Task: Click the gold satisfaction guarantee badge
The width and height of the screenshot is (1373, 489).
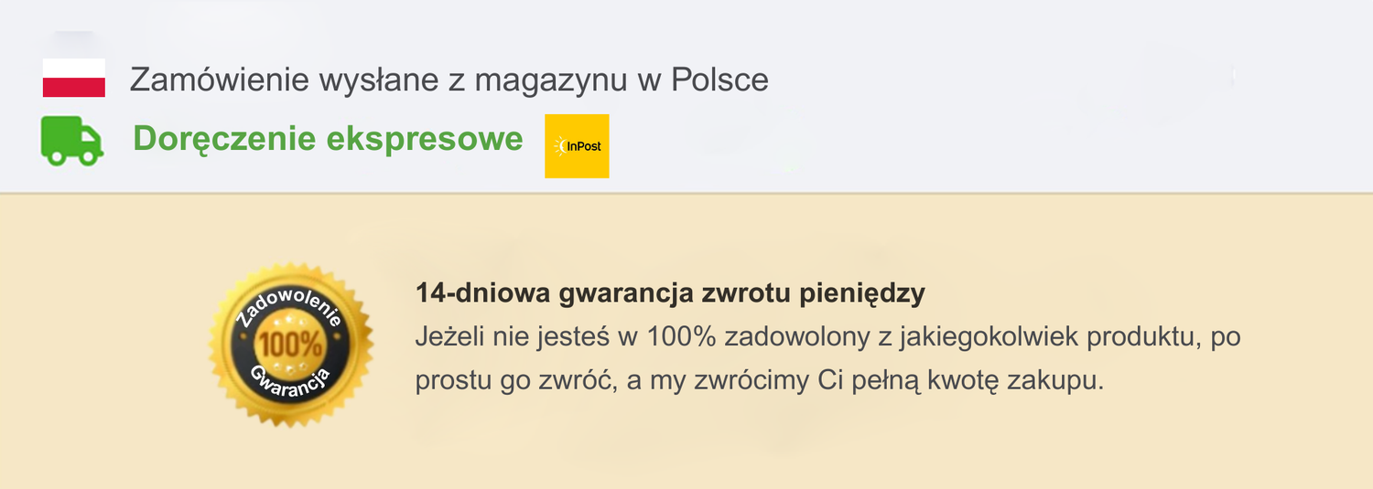Action: pyautogui.click(x=291, y=345)
